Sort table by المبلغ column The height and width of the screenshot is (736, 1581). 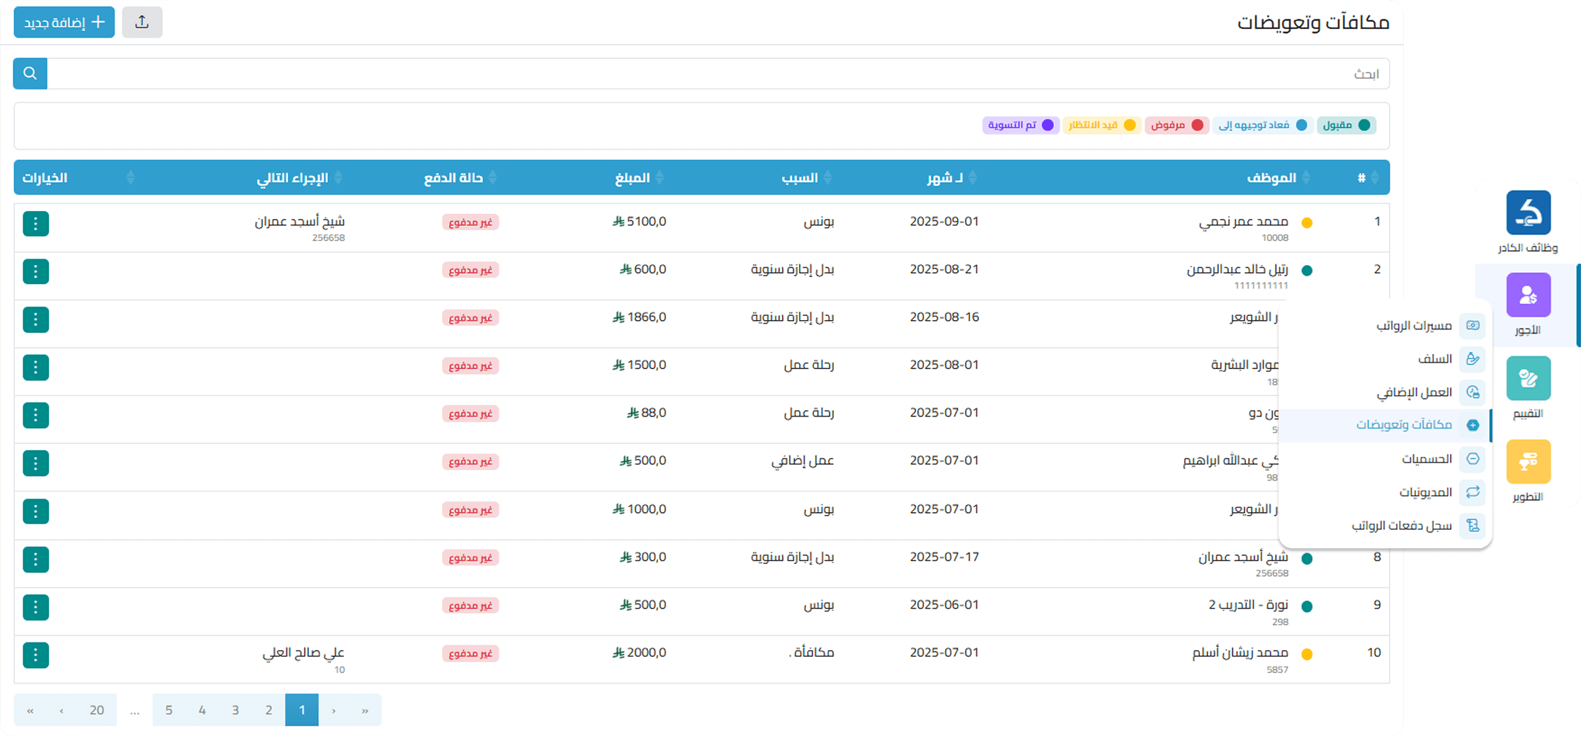click(639, 178)
